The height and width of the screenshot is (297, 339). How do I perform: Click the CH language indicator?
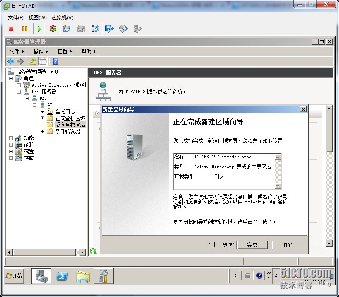tap(236, 275)
